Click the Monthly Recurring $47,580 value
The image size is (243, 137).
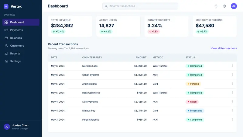(x=205, y=26)
